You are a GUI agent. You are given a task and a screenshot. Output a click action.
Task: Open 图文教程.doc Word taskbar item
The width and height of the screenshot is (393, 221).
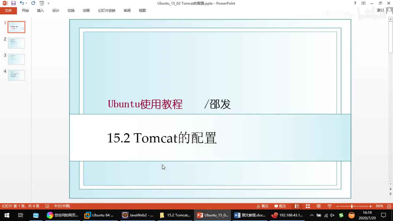coord(250,215)
